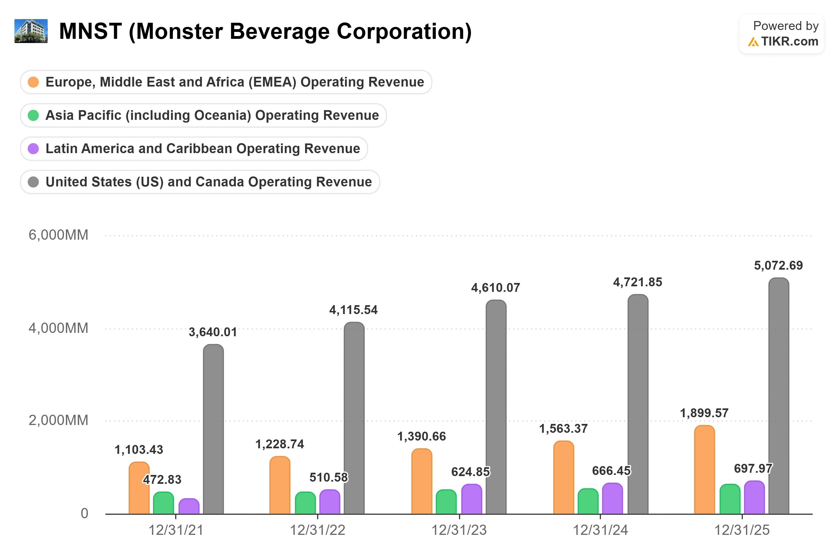Toggle the Latin America and Caribbean legend series
The height and width of the screenshot is (559, 838).
coord(194,149)
